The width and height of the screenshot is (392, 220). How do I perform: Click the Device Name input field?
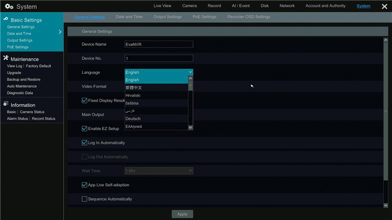pyautogui.click(x=159, y=44)
